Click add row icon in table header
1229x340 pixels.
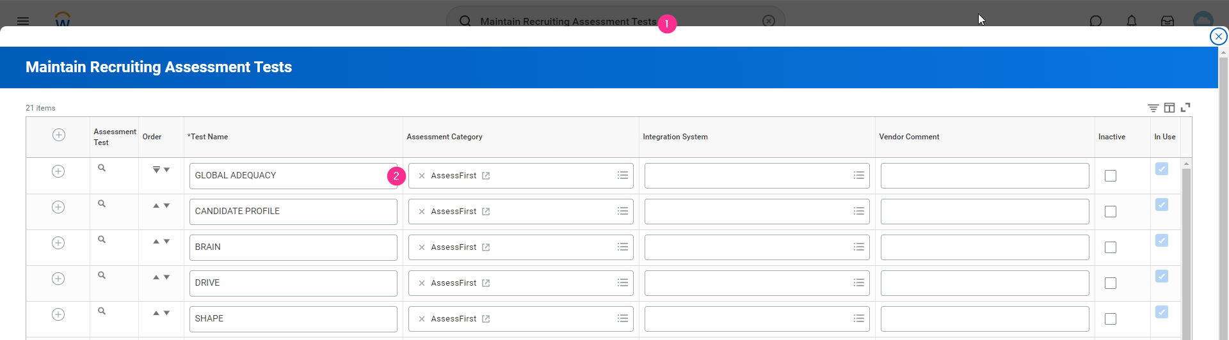tap(59, 135)
